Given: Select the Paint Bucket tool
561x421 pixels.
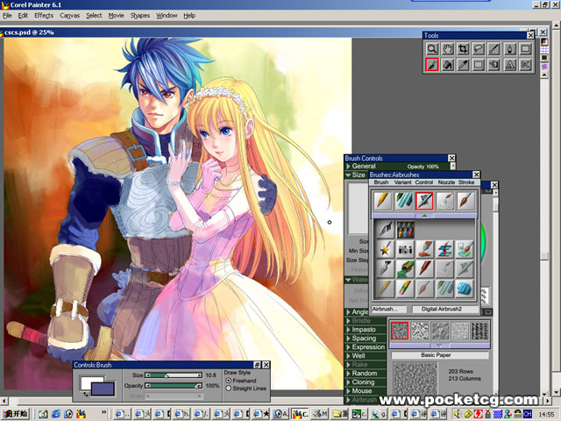Looking at the screenshot, I should 448,65.
